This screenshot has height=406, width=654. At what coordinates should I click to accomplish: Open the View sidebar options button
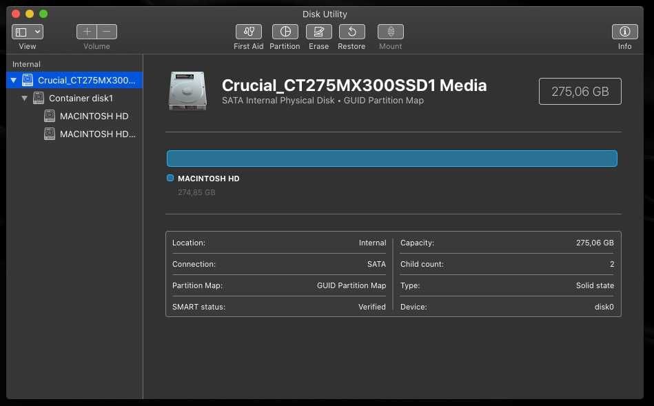[x=28, y=32]
